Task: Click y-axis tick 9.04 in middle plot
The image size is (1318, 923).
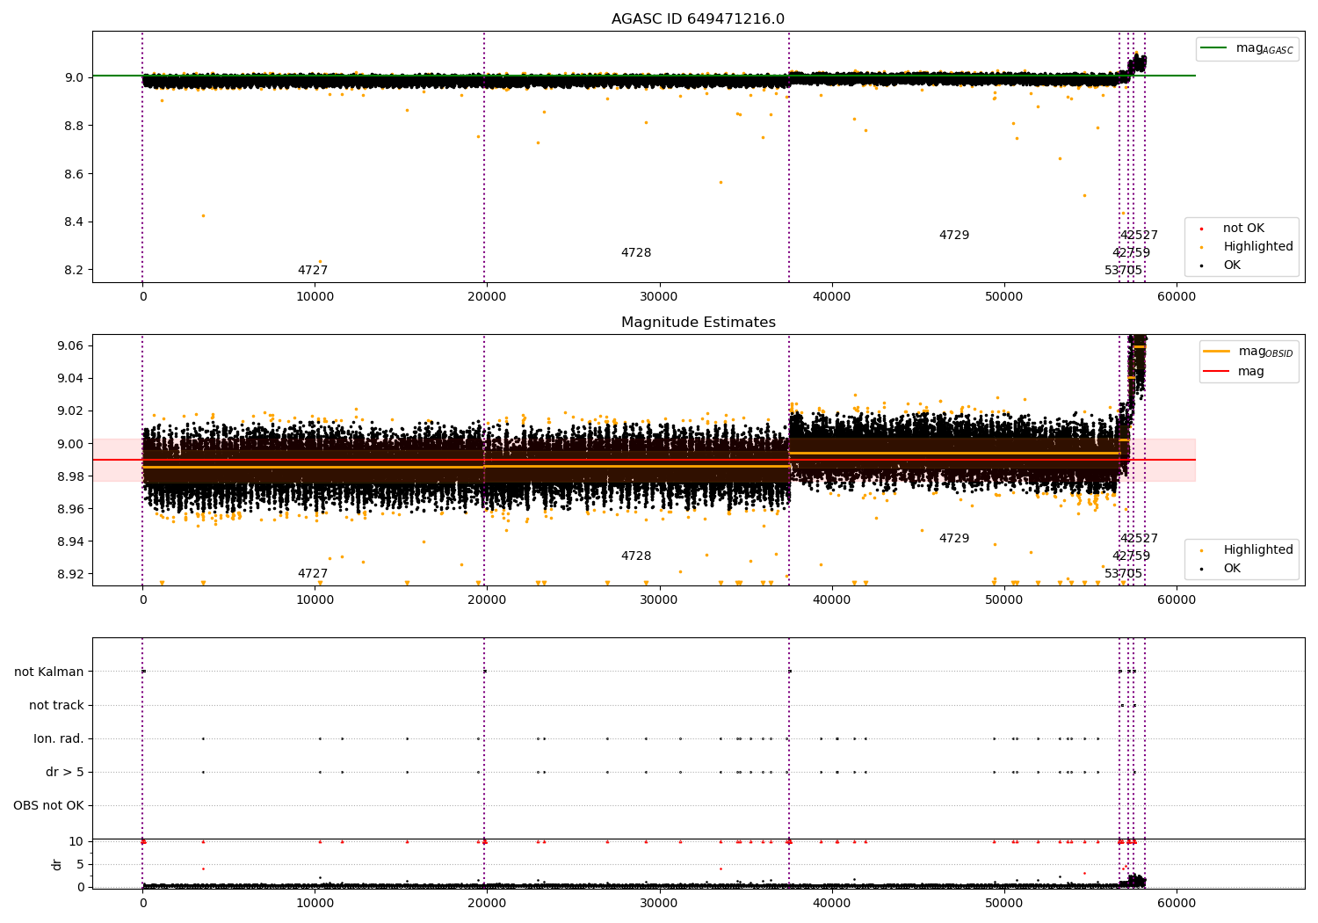Action: 71,378
